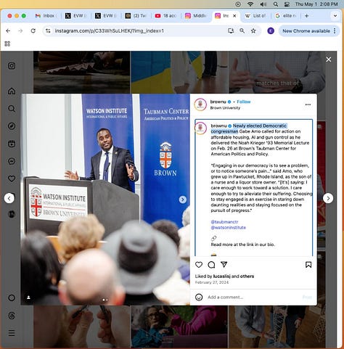Advance to the next photo in the carousel
Image resolution: width=344 pixels, height=349 pixels.
[183, 200]
